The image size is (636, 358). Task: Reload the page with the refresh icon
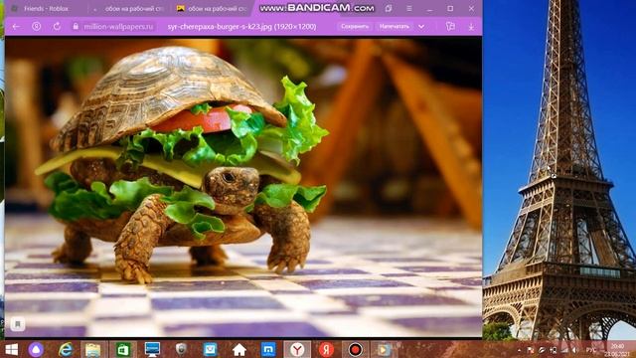(x=57, y=27)
